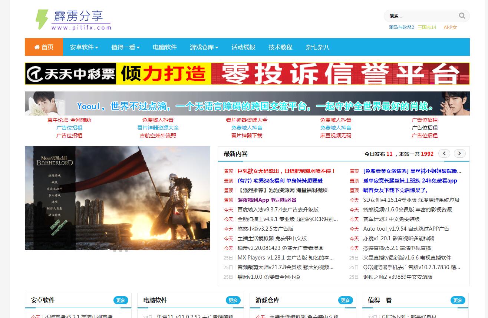Screen dimensions: 488x318
Task: Open the 电脑软件 menu item
Action: click(x=165, y=47)
